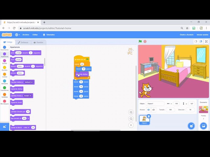Click the cambiar tamaño por 10 block
Screen dimensions: 210x157
point(20,112)
